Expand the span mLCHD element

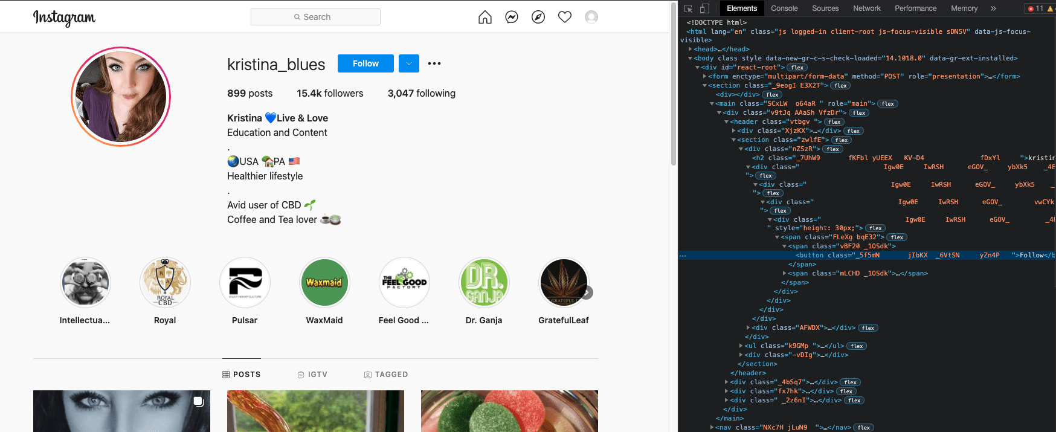coord(784,274)
